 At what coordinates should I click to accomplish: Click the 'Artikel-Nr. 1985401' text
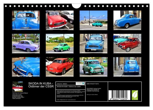[62, 84]
